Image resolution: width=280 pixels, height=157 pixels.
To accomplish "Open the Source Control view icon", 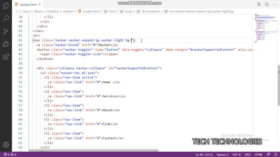I will pos(6,31).
